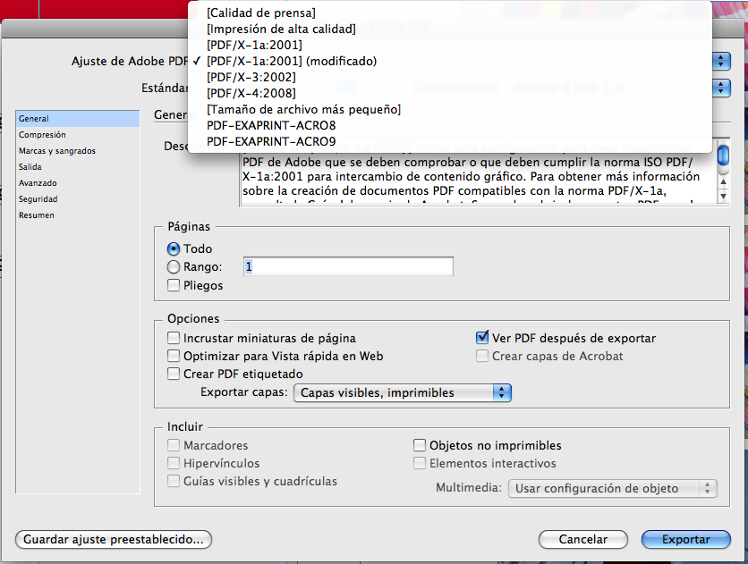Select the Todo pages radio button
Screen dimensions: 748x564
[x=174, y=249]
